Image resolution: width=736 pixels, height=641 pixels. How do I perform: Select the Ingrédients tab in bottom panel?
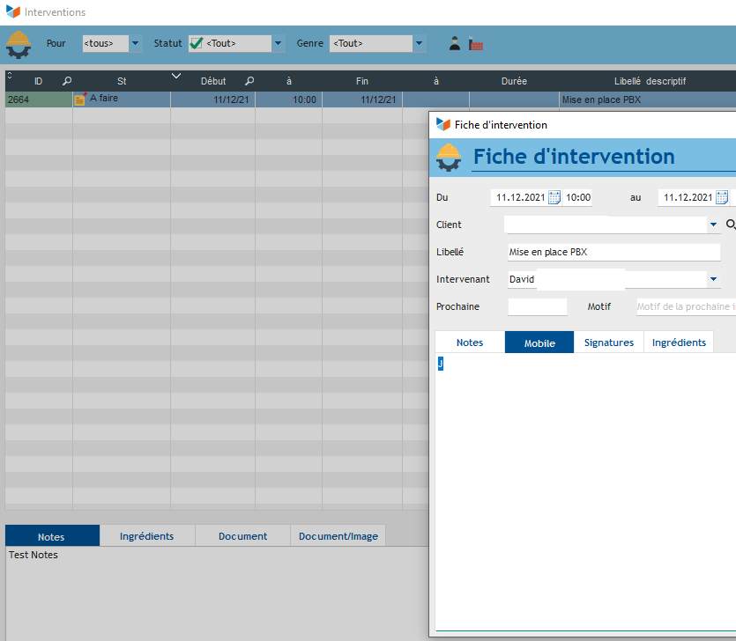[146, 536]
